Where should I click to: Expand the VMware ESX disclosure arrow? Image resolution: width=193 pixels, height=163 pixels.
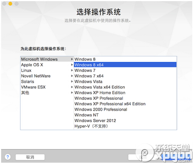72,87
